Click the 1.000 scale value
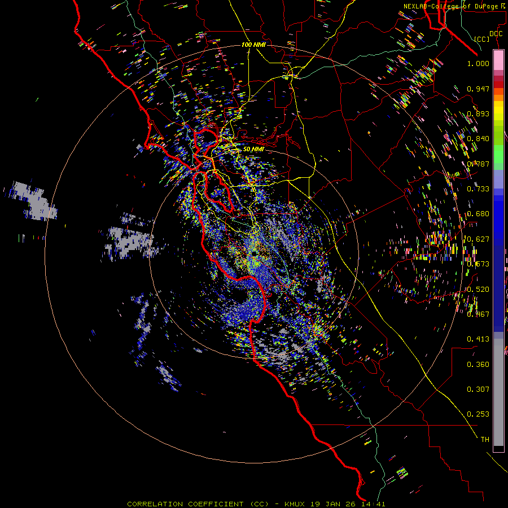Viewport: 508px width, 508px height. pyautogui.click(x=478, y=63)
